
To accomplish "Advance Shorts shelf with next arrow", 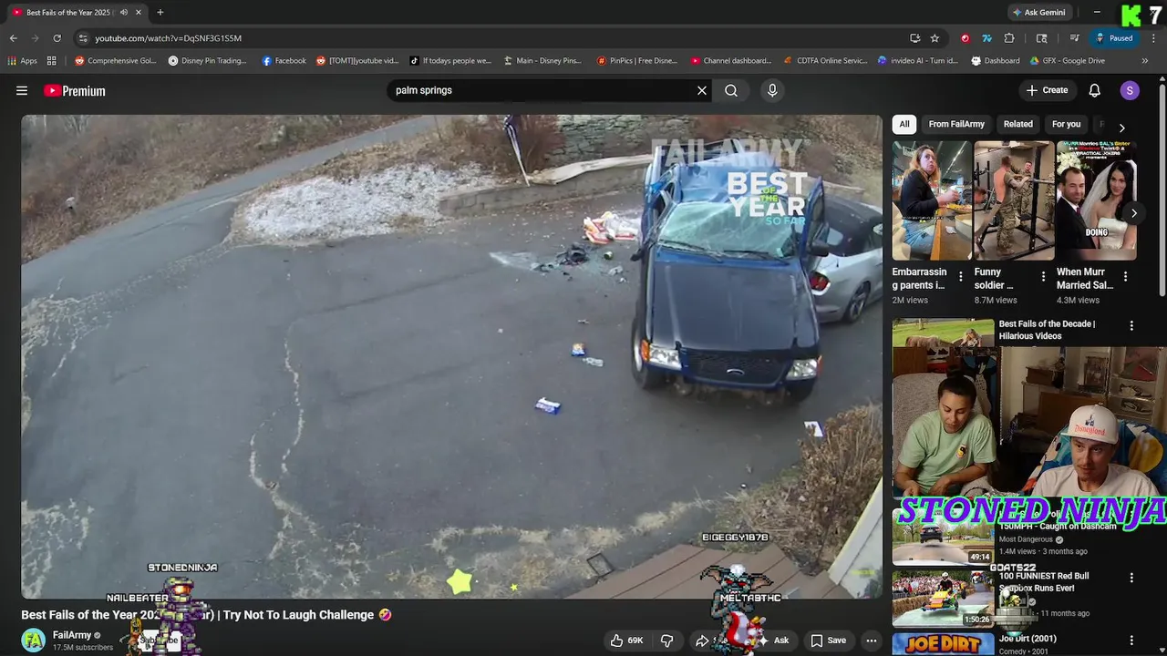I will (1133, 213).
